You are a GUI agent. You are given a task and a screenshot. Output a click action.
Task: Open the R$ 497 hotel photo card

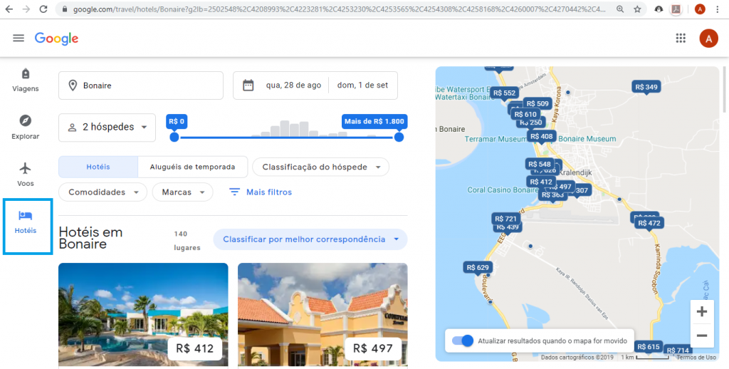pyautogui.click(x=322, y=315)
